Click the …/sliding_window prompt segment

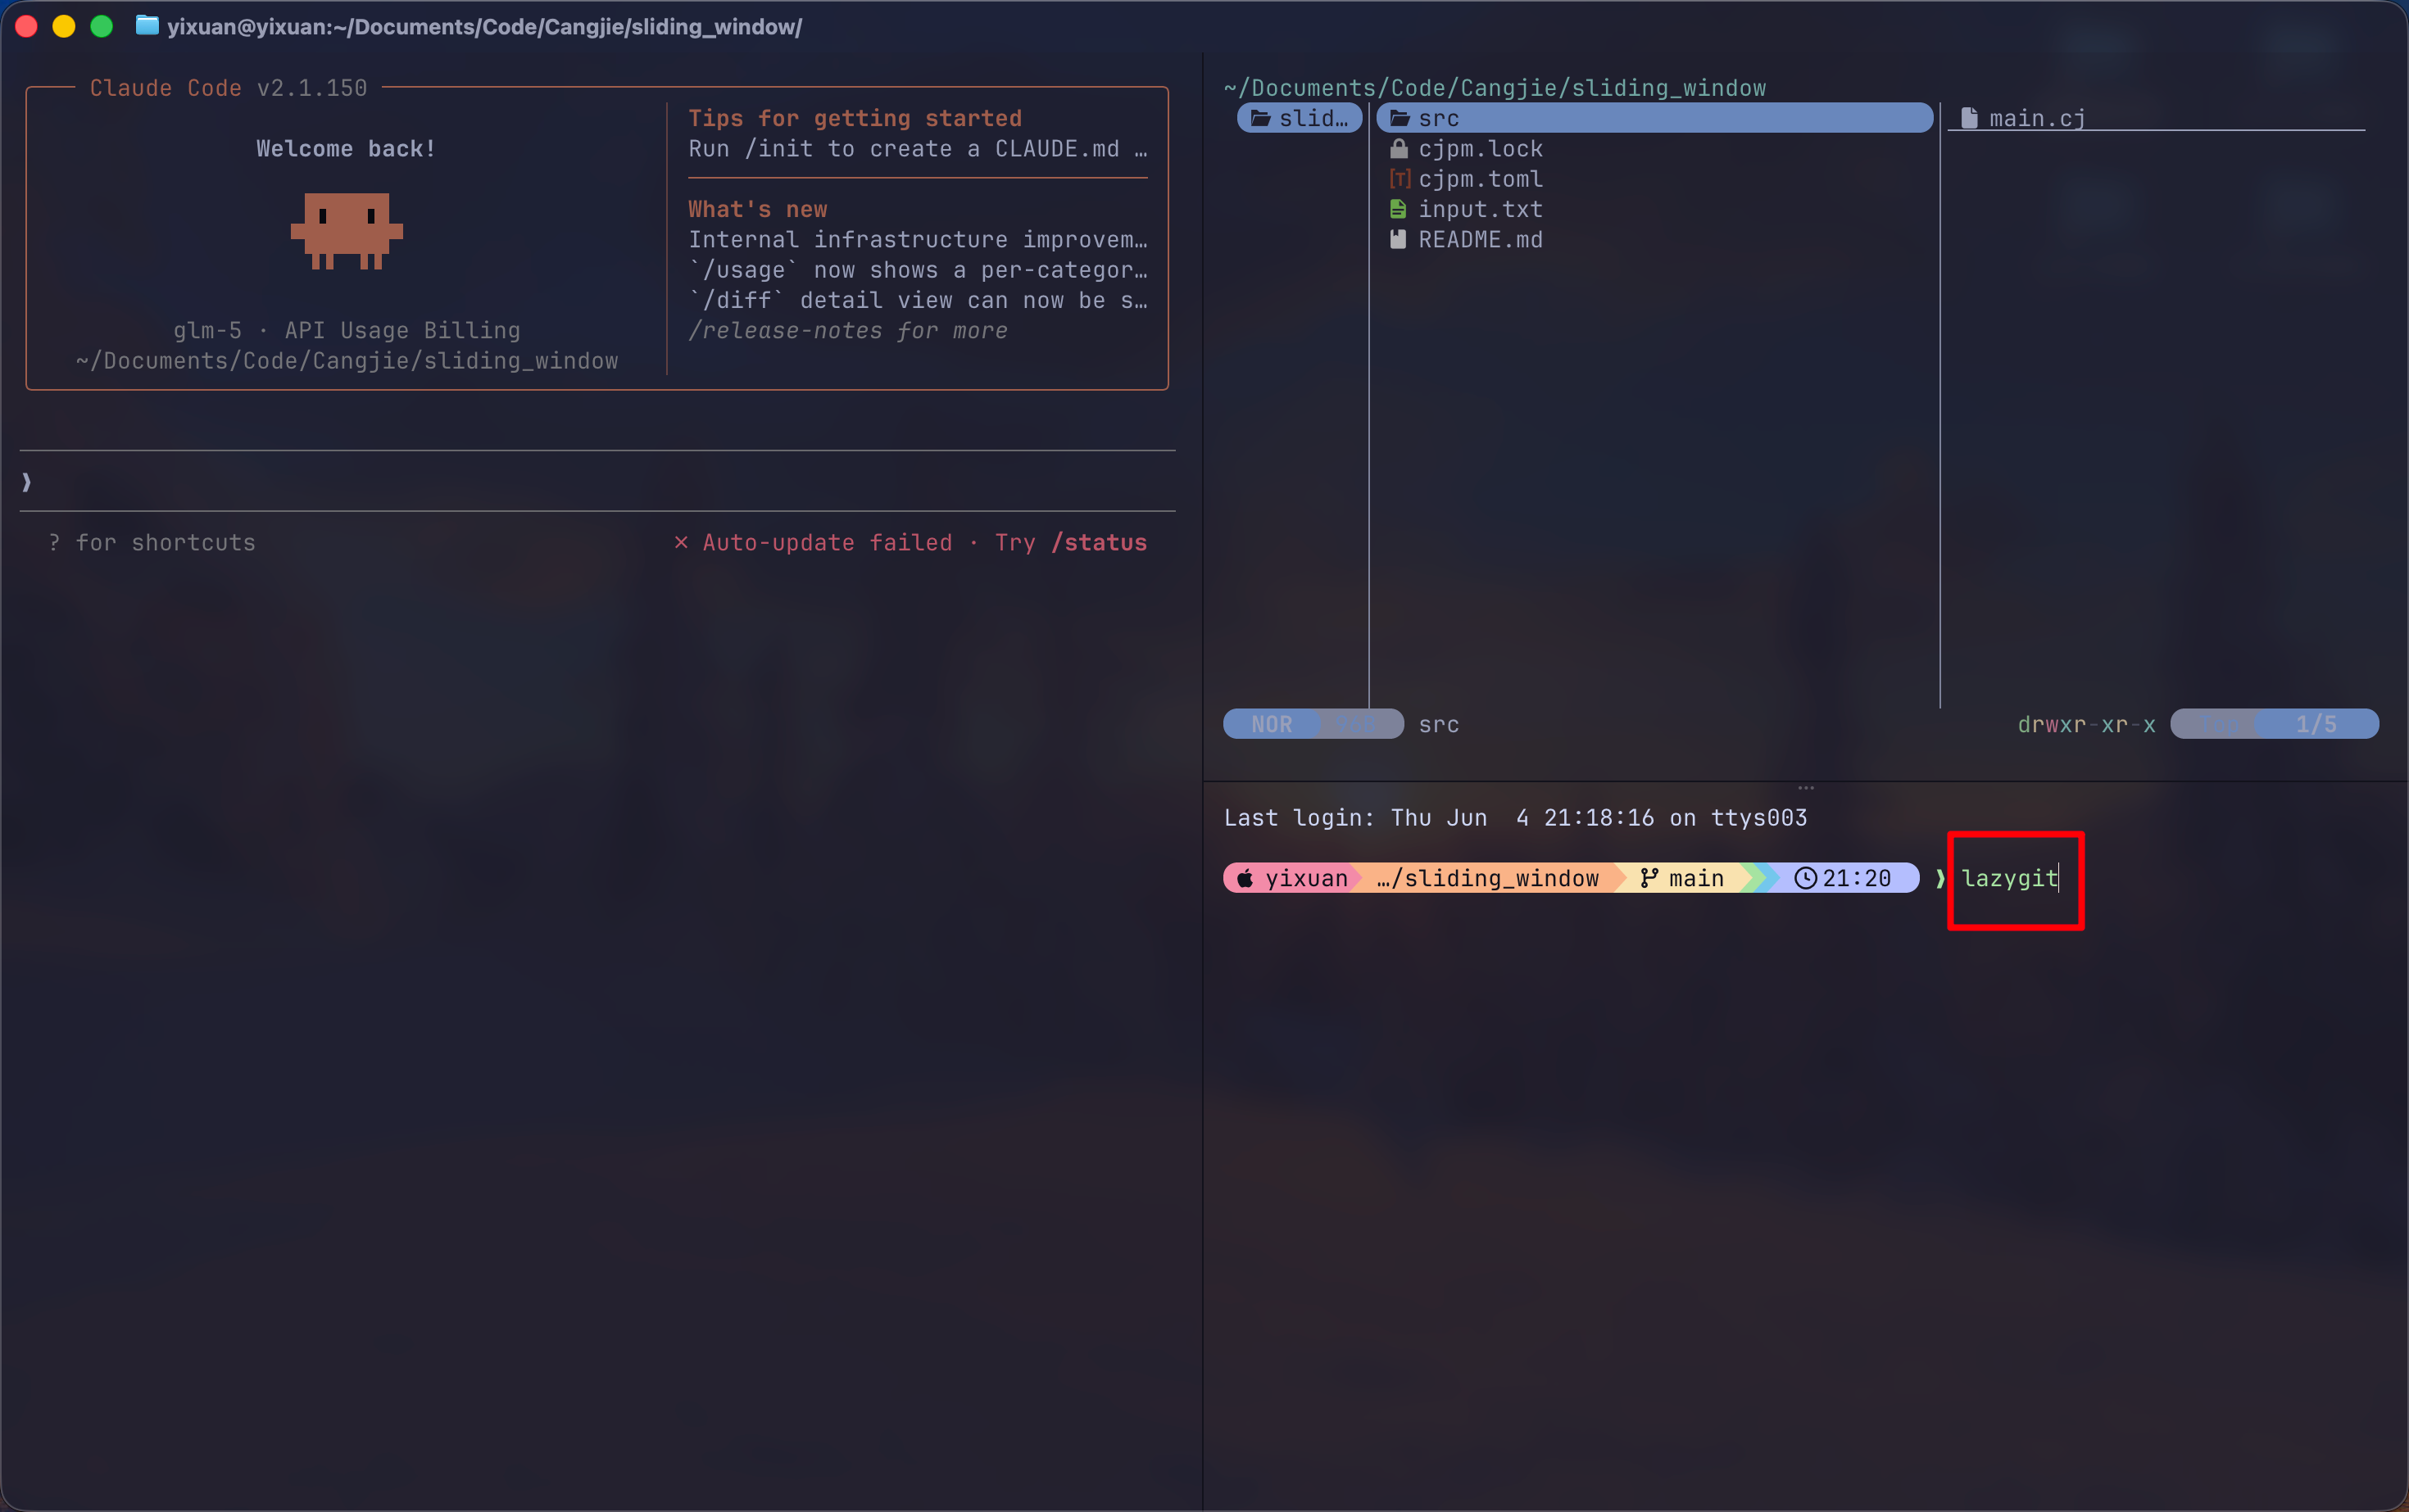[x=1486, y=878]
